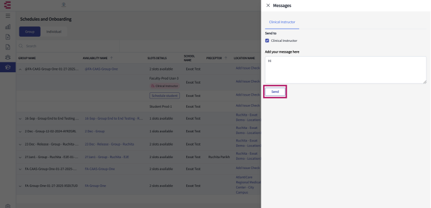Screen dimensions: 431x208
Task: Open the hamburger menu in sidebar
Action: coord(7,15)
